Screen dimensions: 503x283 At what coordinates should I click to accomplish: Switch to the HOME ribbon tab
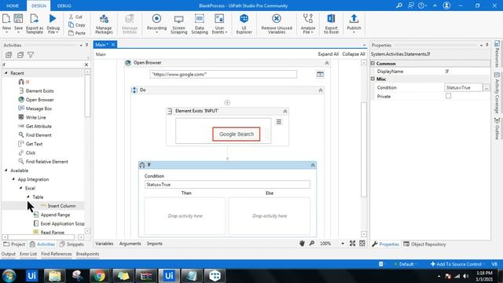[13, 6]
